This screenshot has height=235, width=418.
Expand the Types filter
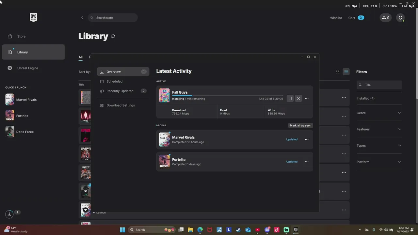point(379,146)
